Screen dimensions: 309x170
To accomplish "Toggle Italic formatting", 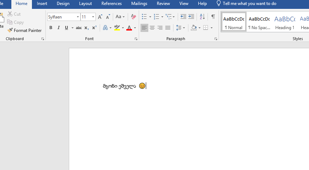I will coord(59,28).
